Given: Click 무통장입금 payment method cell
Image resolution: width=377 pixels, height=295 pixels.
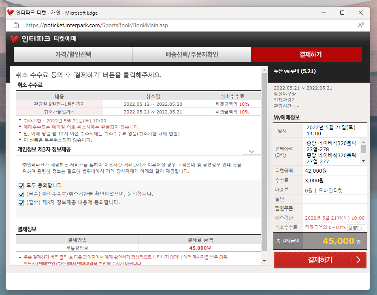Looking at the screenshot, I should pyautogui.click(x=77, y=248).
